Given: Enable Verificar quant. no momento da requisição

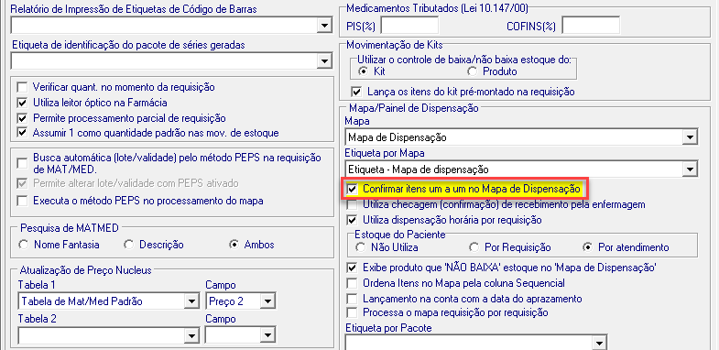Looking at the screenshot, I should 22,87.
